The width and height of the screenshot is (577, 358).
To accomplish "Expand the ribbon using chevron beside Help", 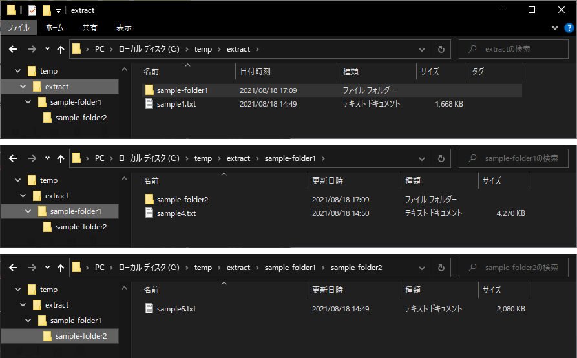I will coord(554,28).
